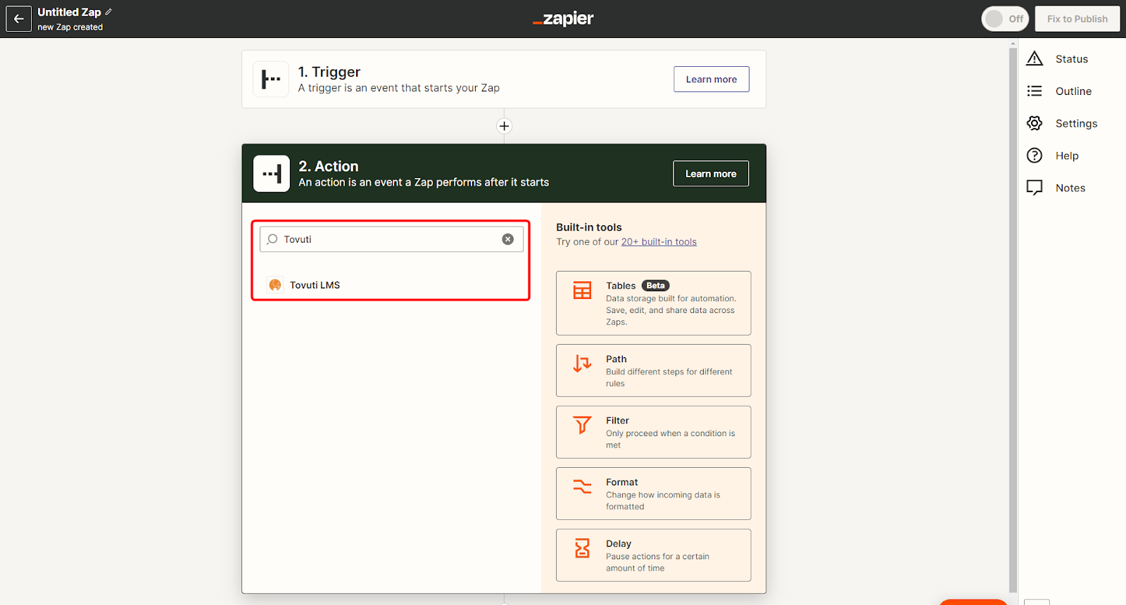Choose the Path built-in tool card
The image size is (1126, 605).
(x=653, y=371)
